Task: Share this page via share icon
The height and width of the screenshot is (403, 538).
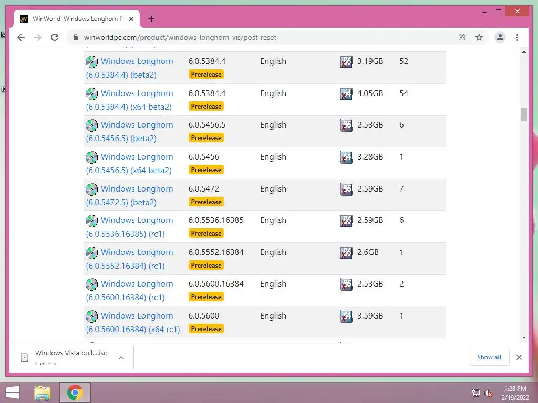Action: [462, 37]
